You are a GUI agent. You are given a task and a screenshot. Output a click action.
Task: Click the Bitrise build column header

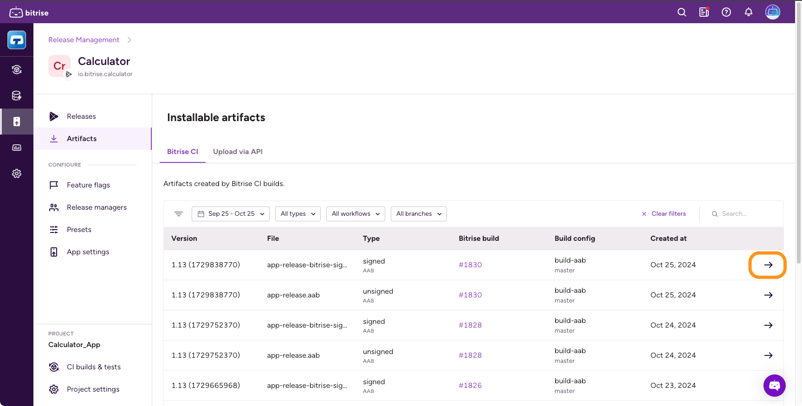[x=479, y=238]
